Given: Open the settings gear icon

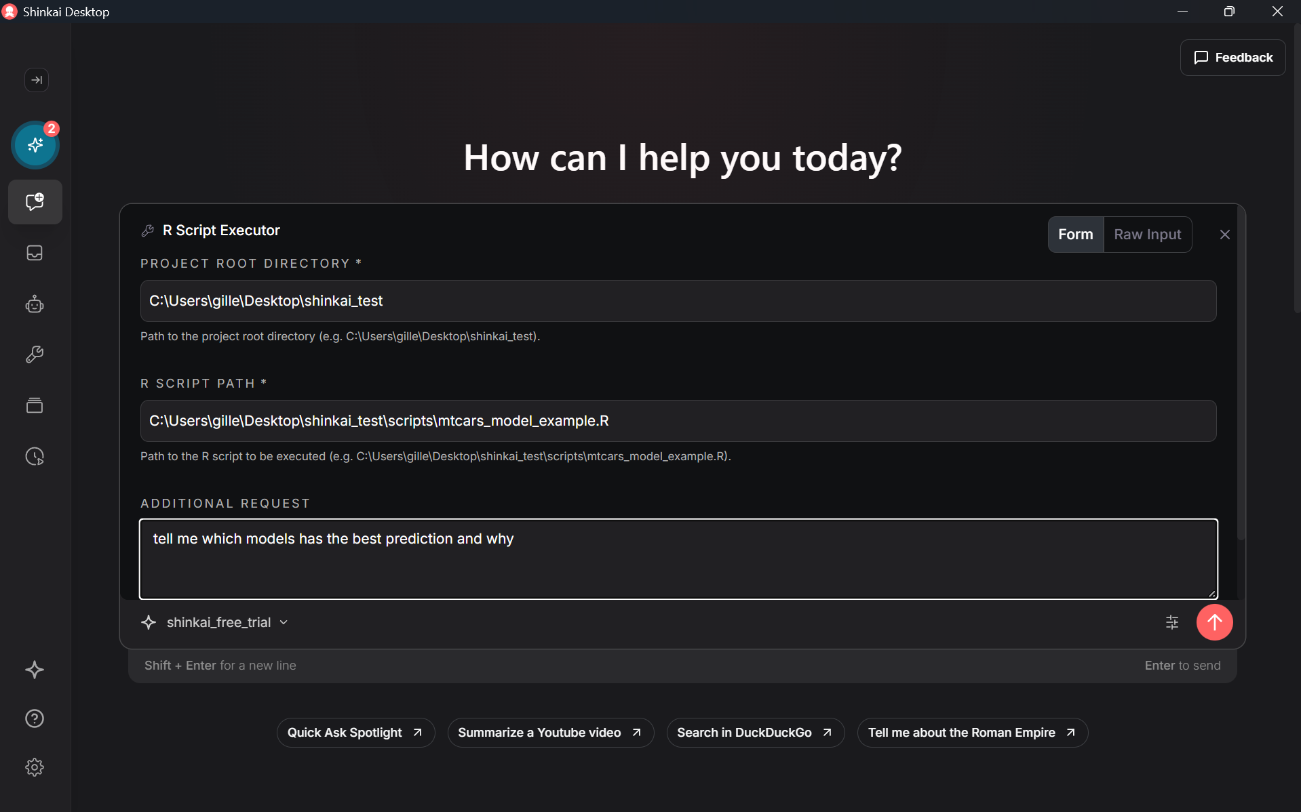Looking at the screenshot, I should [35, 767].
